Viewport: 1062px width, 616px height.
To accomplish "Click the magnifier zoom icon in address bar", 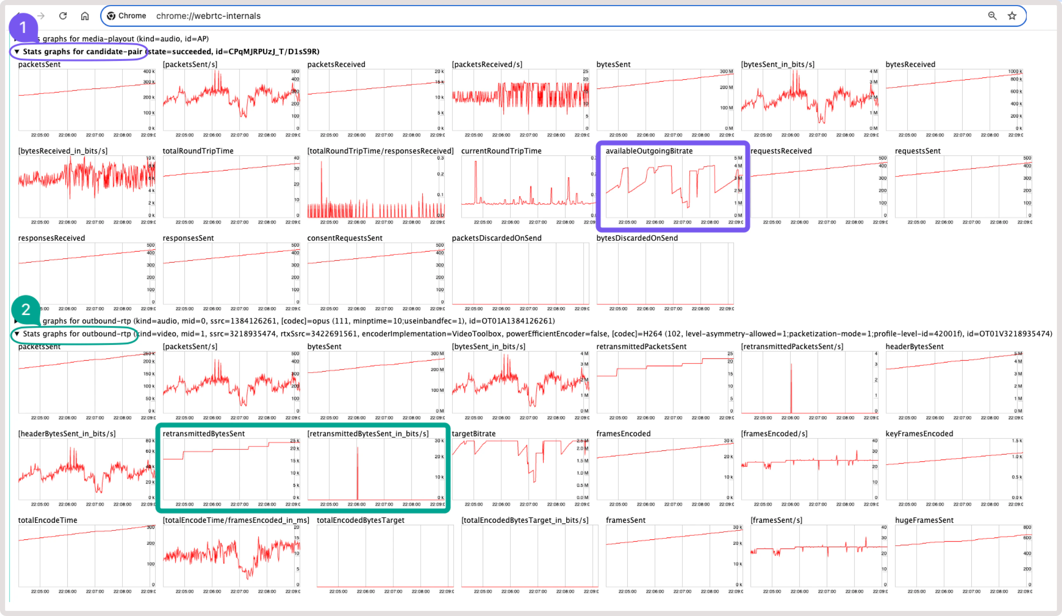I will (x=993, y=16).
